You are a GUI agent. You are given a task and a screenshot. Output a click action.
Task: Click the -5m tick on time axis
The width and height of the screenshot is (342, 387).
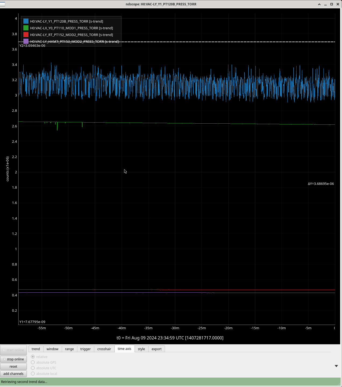(308, 328)
